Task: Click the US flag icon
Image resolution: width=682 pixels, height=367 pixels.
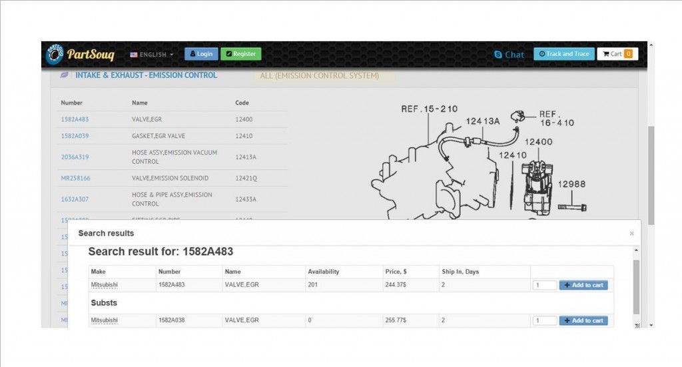Action: [134, 55]
